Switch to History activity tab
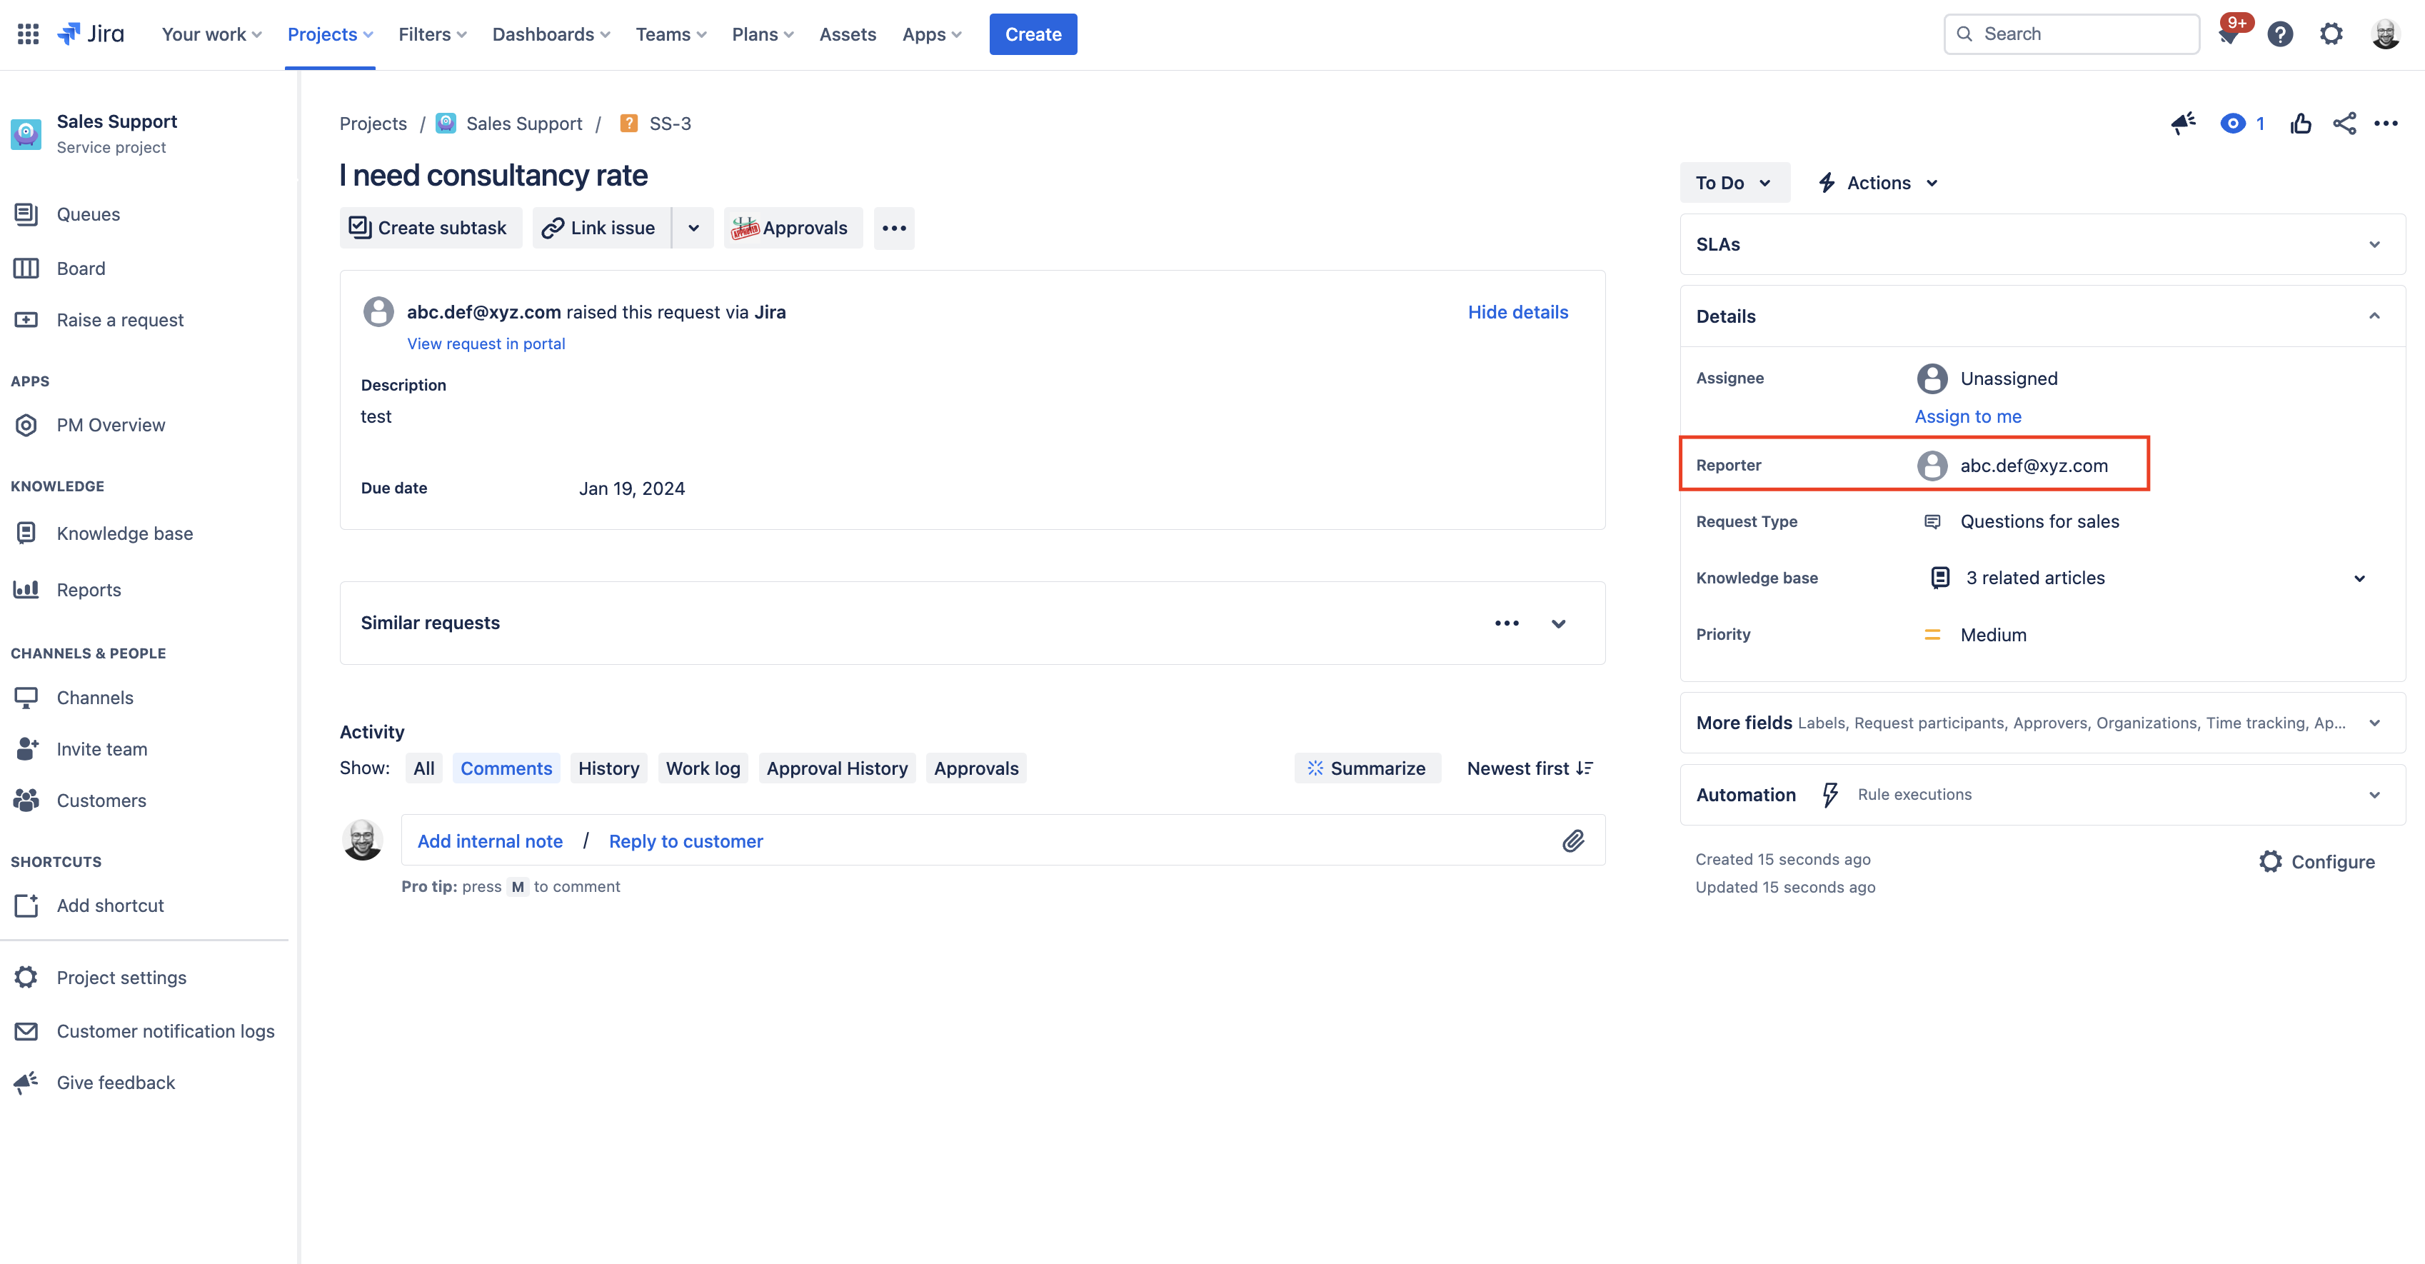 pyautogui.click(x=608, y=768)
